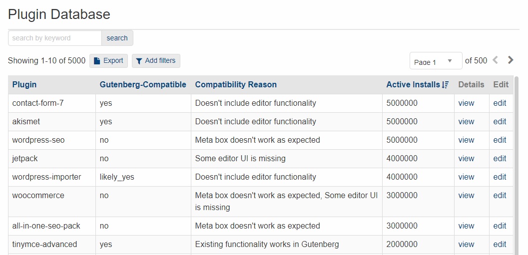Sort by the Plugin column header
Image resolution: width=528 pixels, height=255 pixels.
(x=24, y=84)
